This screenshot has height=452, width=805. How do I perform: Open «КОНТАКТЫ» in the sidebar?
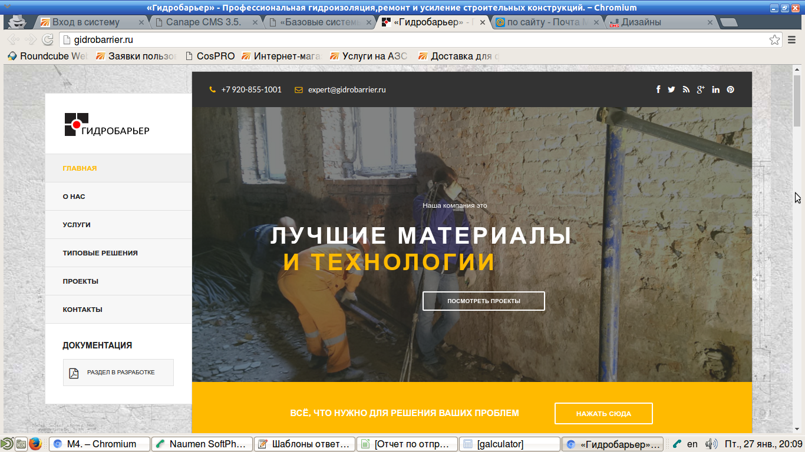83,310
